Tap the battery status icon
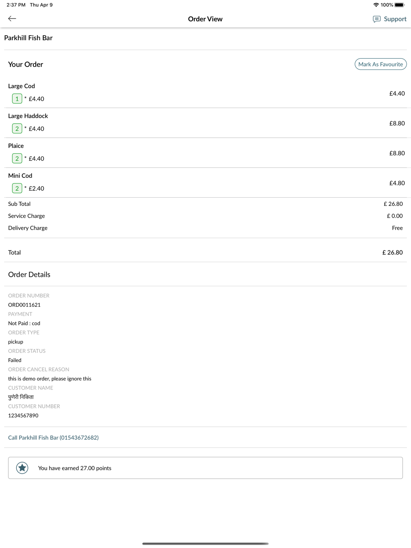The width and height of the screenshot is (411, 548). 399,5
